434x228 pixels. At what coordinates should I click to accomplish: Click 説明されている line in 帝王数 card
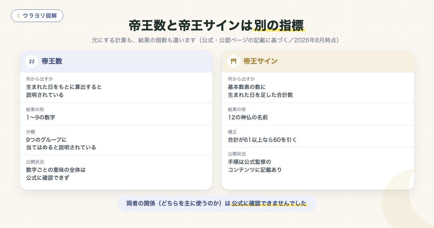coord(45,95)
